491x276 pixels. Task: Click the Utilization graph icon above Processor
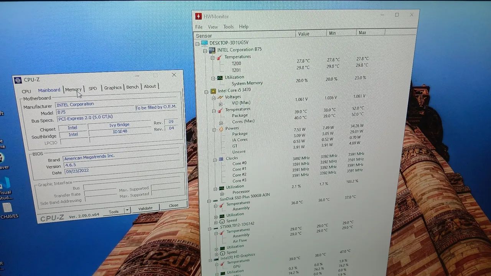click(x=221, y=188)
